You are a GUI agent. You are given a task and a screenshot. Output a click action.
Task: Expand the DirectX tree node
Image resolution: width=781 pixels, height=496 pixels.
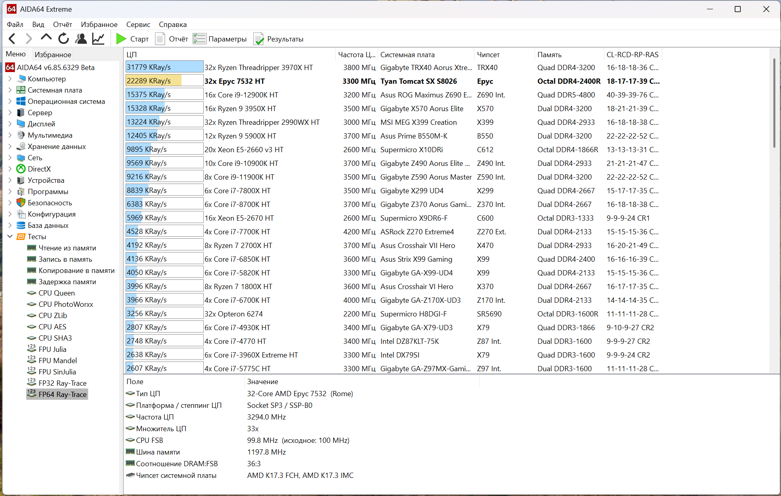10,169
